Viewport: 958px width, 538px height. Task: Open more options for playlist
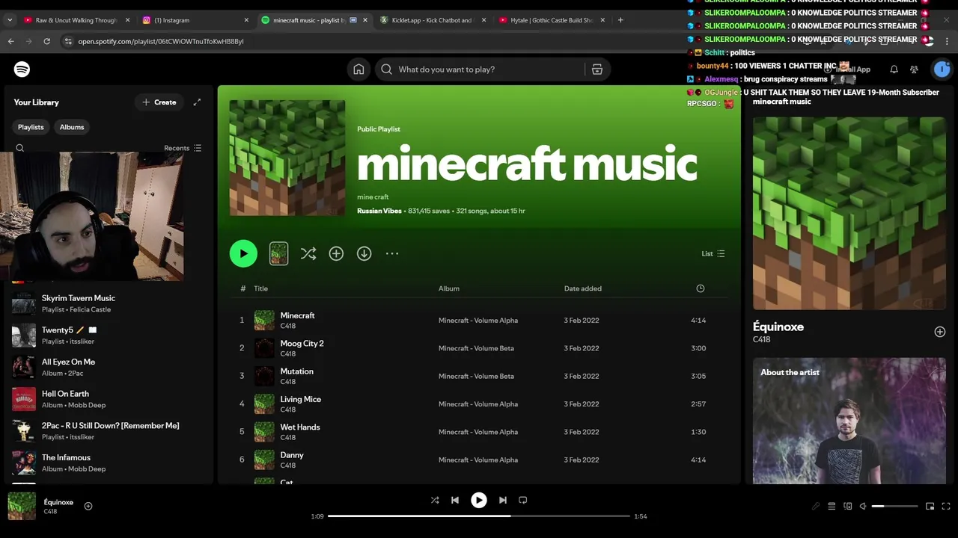coord(392,254)
